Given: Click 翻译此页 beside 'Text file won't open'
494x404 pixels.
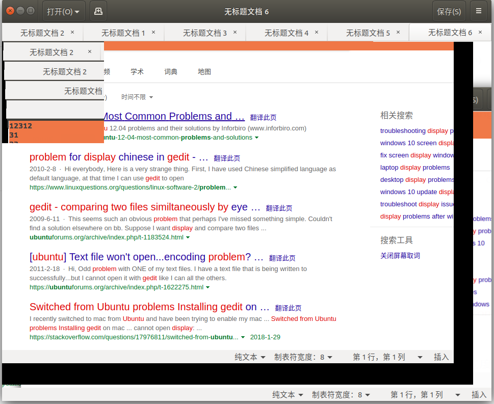Looking at the screenshot, I should pos(282,258).
